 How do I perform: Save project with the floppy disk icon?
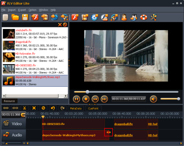pos(25,17)
